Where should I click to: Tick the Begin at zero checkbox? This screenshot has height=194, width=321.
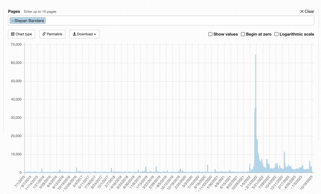point(243,34)
